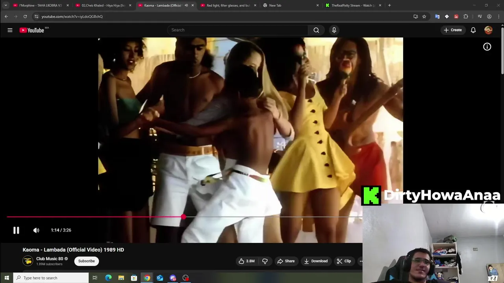Expand the tab search dropdown arrow
Viewport: 504px width, 283px height.
click(6, 6)
